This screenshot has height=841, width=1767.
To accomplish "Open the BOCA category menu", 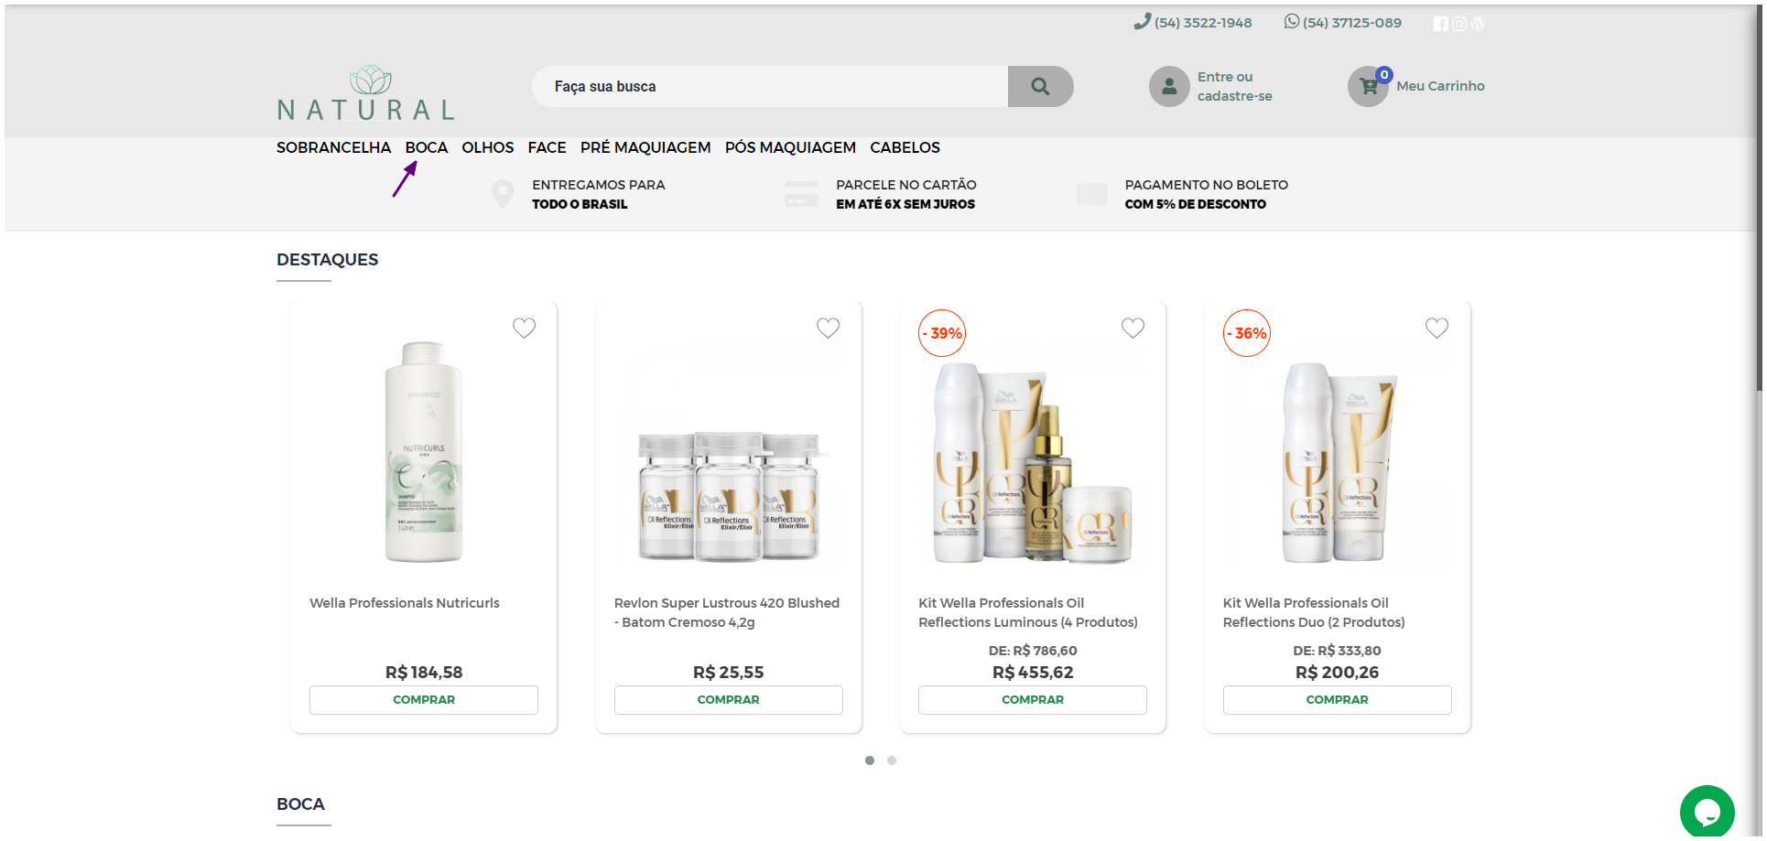I will click(427, 147).
